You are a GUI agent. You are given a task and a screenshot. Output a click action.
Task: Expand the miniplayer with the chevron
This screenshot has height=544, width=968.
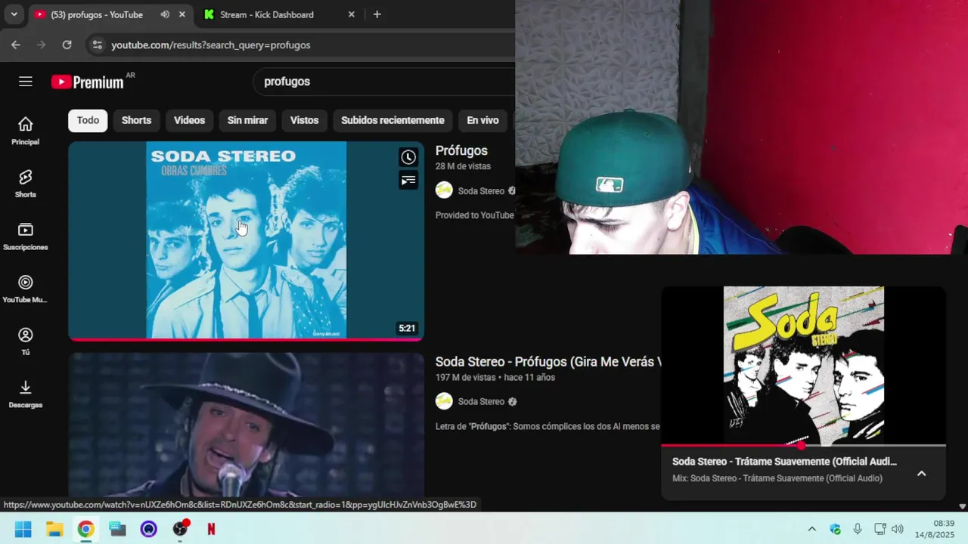point(921,473)
